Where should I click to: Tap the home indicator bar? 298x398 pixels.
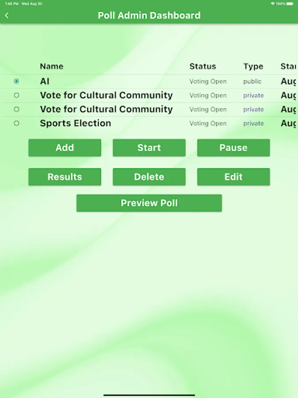click(x=149, y=394)
